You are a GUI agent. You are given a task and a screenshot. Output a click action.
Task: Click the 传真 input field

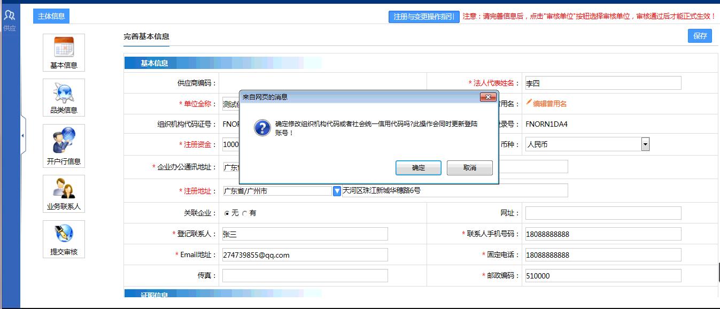pos(305,275)
